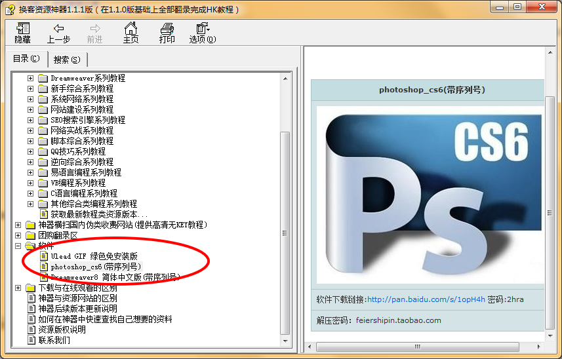Expand the 神器横扫国内伪类收费网站 node
This screenshot has height=359, width=562.
18,225
